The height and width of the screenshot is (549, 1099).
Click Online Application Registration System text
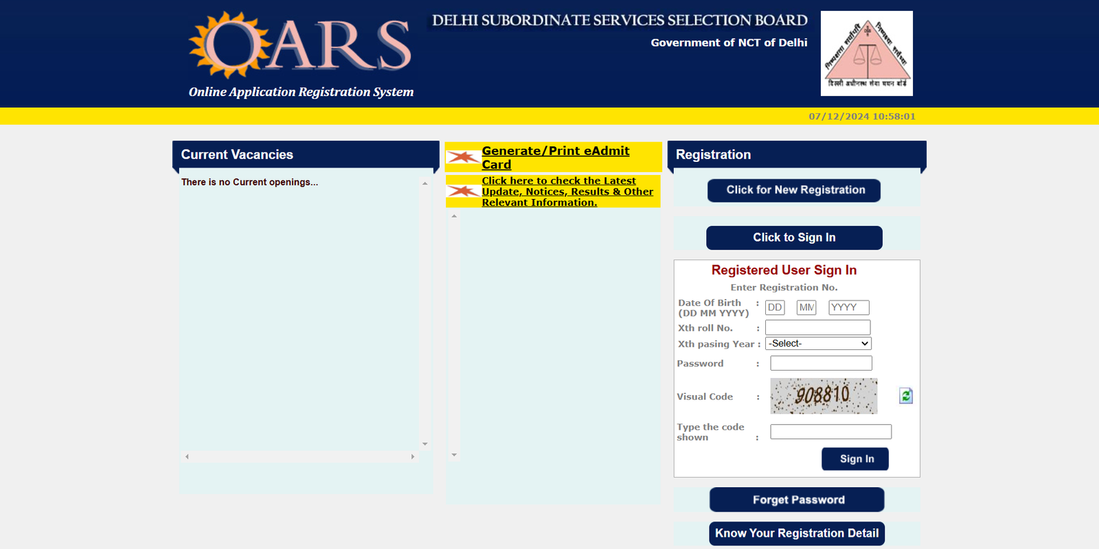click(301, 92)
